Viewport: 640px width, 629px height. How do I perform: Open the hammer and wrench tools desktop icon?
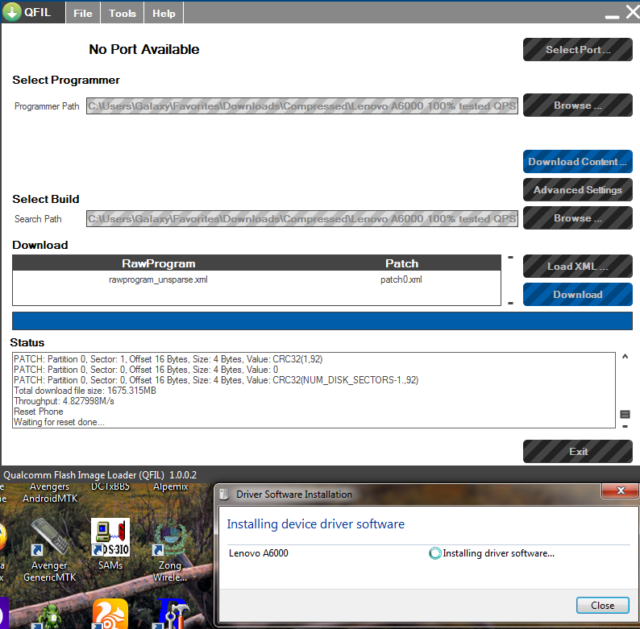coord(171,614)
